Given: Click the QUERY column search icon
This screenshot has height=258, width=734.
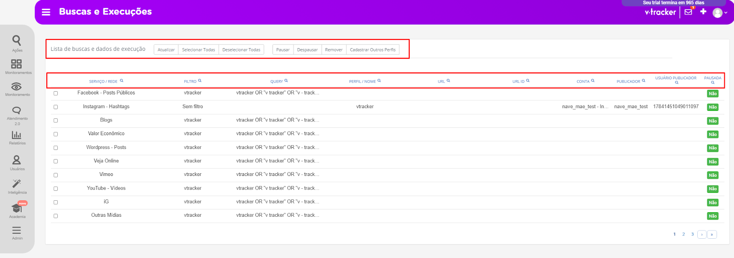Looking at the screenshot, I should point(286,81).
